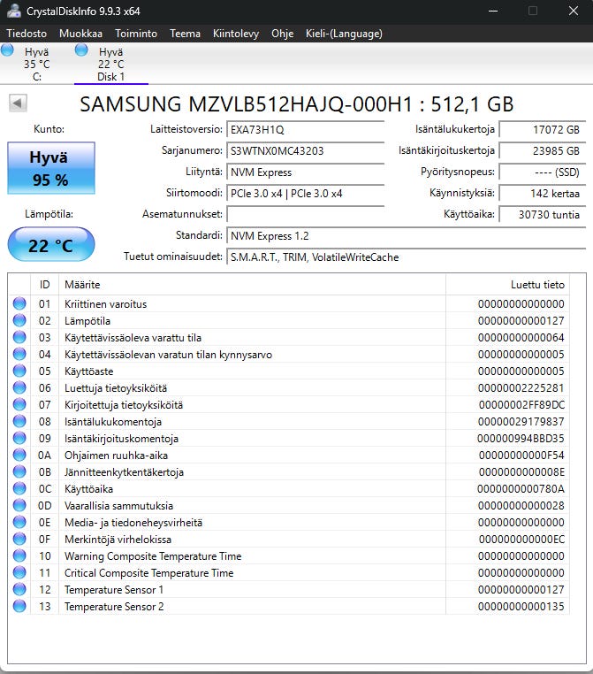Screen dimensions: 593x674
Task: Click the 22 °C temperature button
Action: [51, 245]
